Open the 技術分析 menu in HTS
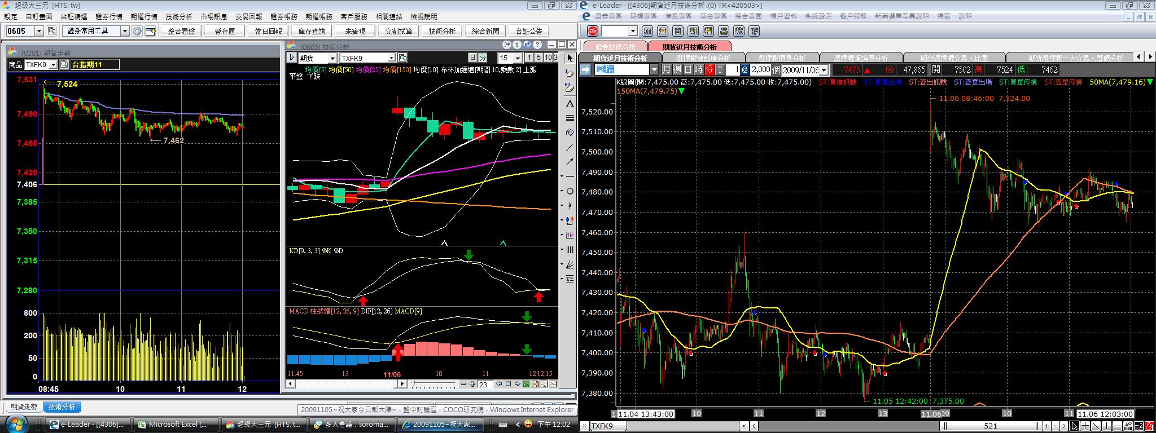The height and width of the screenshot is (433, 1156). point(178,17)
